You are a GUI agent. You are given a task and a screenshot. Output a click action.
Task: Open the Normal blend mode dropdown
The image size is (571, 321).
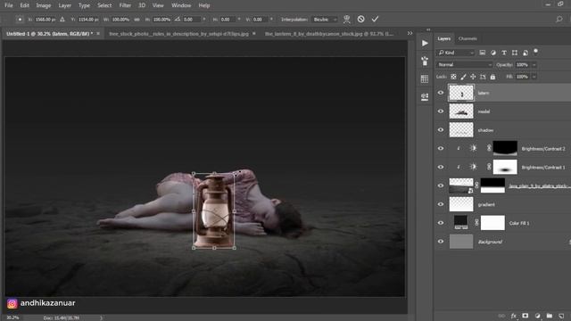(464, 65)
